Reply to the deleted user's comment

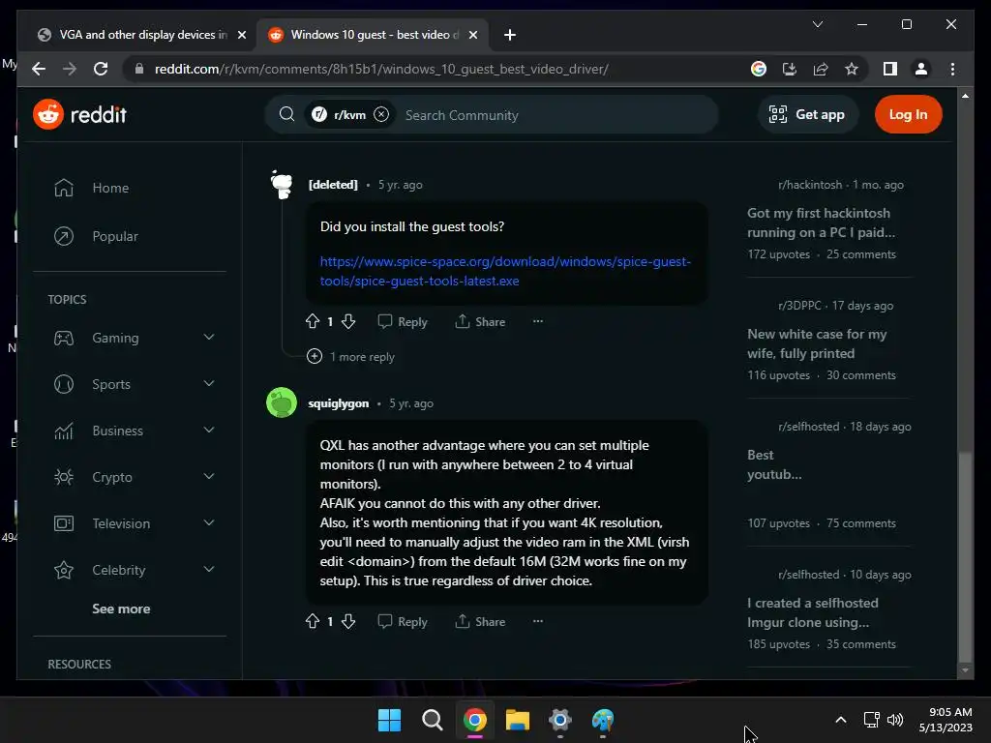403,321
